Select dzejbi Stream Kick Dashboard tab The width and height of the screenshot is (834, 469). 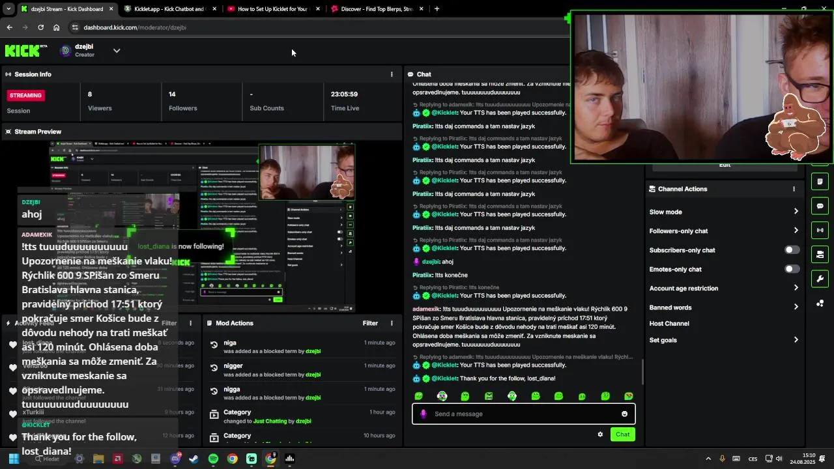(66, 9)
